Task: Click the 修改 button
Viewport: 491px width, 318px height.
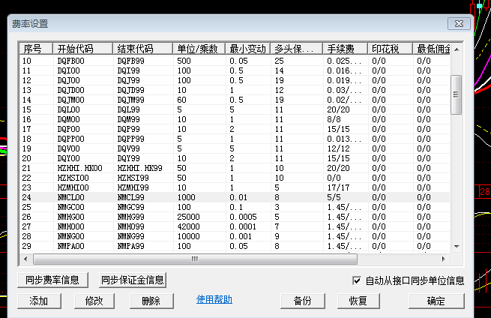Action: 94,301
